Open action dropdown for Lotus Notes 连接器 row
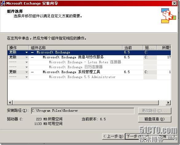The image size is (180, 145). 26,62
